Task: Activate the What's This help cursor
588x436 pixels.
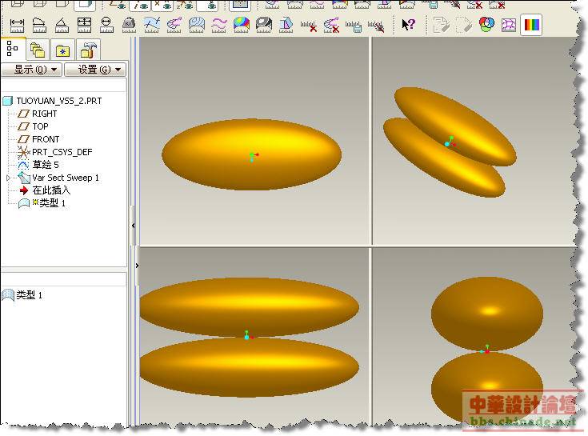Action: pyautogui.click(x=408, y=25)
